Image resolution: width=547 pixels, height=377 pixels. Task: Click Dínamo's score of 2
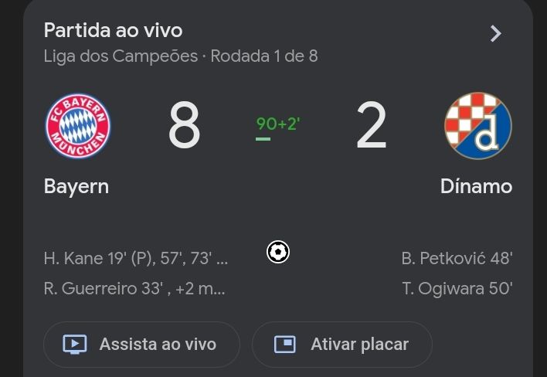371,127
